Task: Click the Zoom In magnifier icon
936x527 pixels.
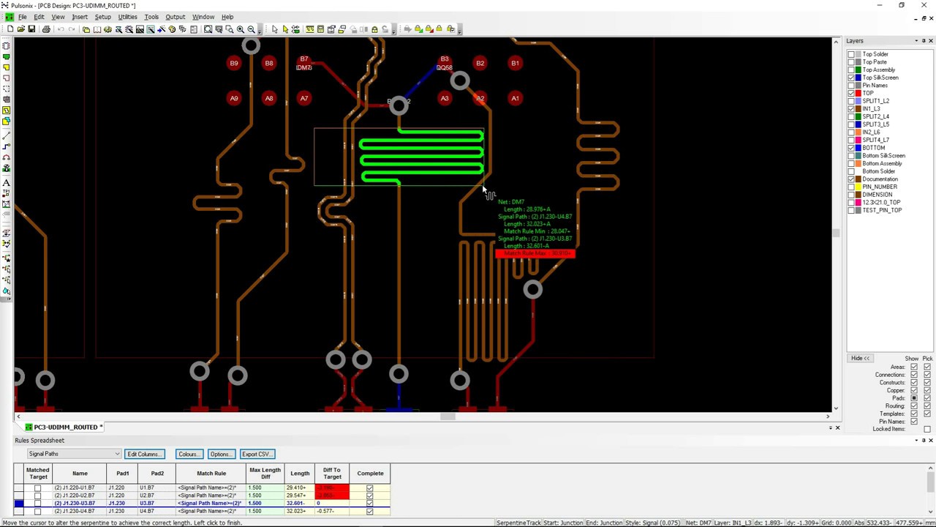Action: point(240,29)
